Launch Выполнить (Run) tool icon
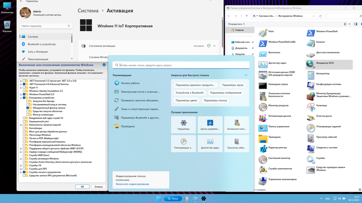This screenshot has width=362, height=203. [x=263, y=54]
